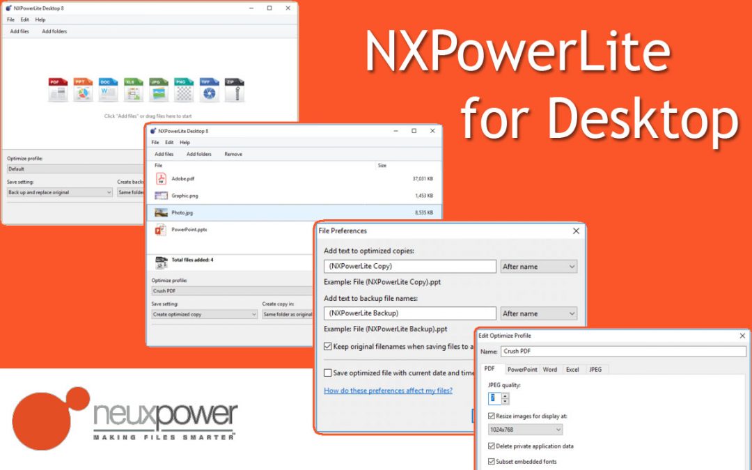Open Back up and replace original dropdown

click(x=59, y=192)
